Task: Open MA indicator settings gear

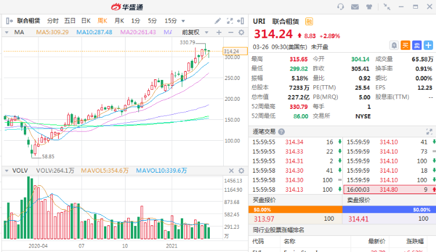Action: coord(241,32)
